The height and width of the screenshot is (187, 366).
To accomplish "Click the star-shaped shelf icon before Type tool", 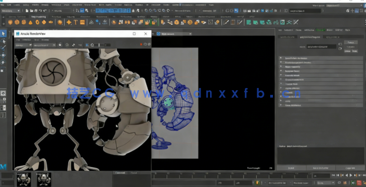I will (69, 22).
